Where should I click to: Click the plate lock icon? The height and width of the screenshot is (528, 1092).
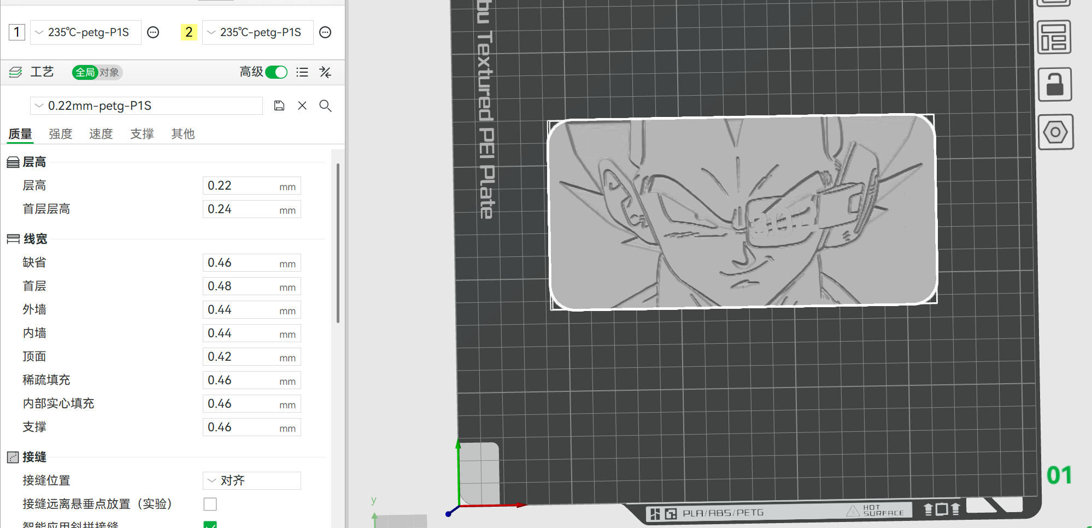[x=1054, y=85]
